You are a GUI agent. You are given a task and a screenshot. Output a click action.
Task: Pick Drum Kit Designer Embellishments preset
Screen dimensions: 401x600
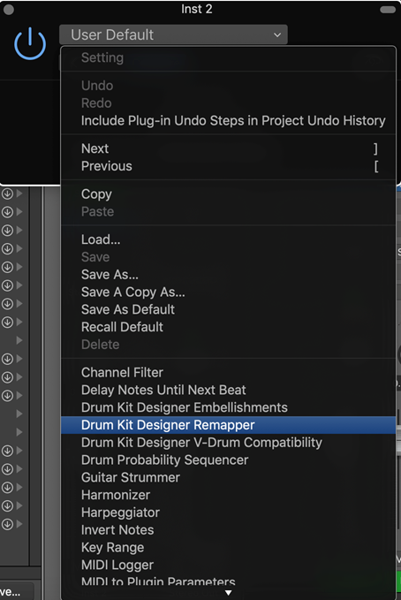[229, 407]
